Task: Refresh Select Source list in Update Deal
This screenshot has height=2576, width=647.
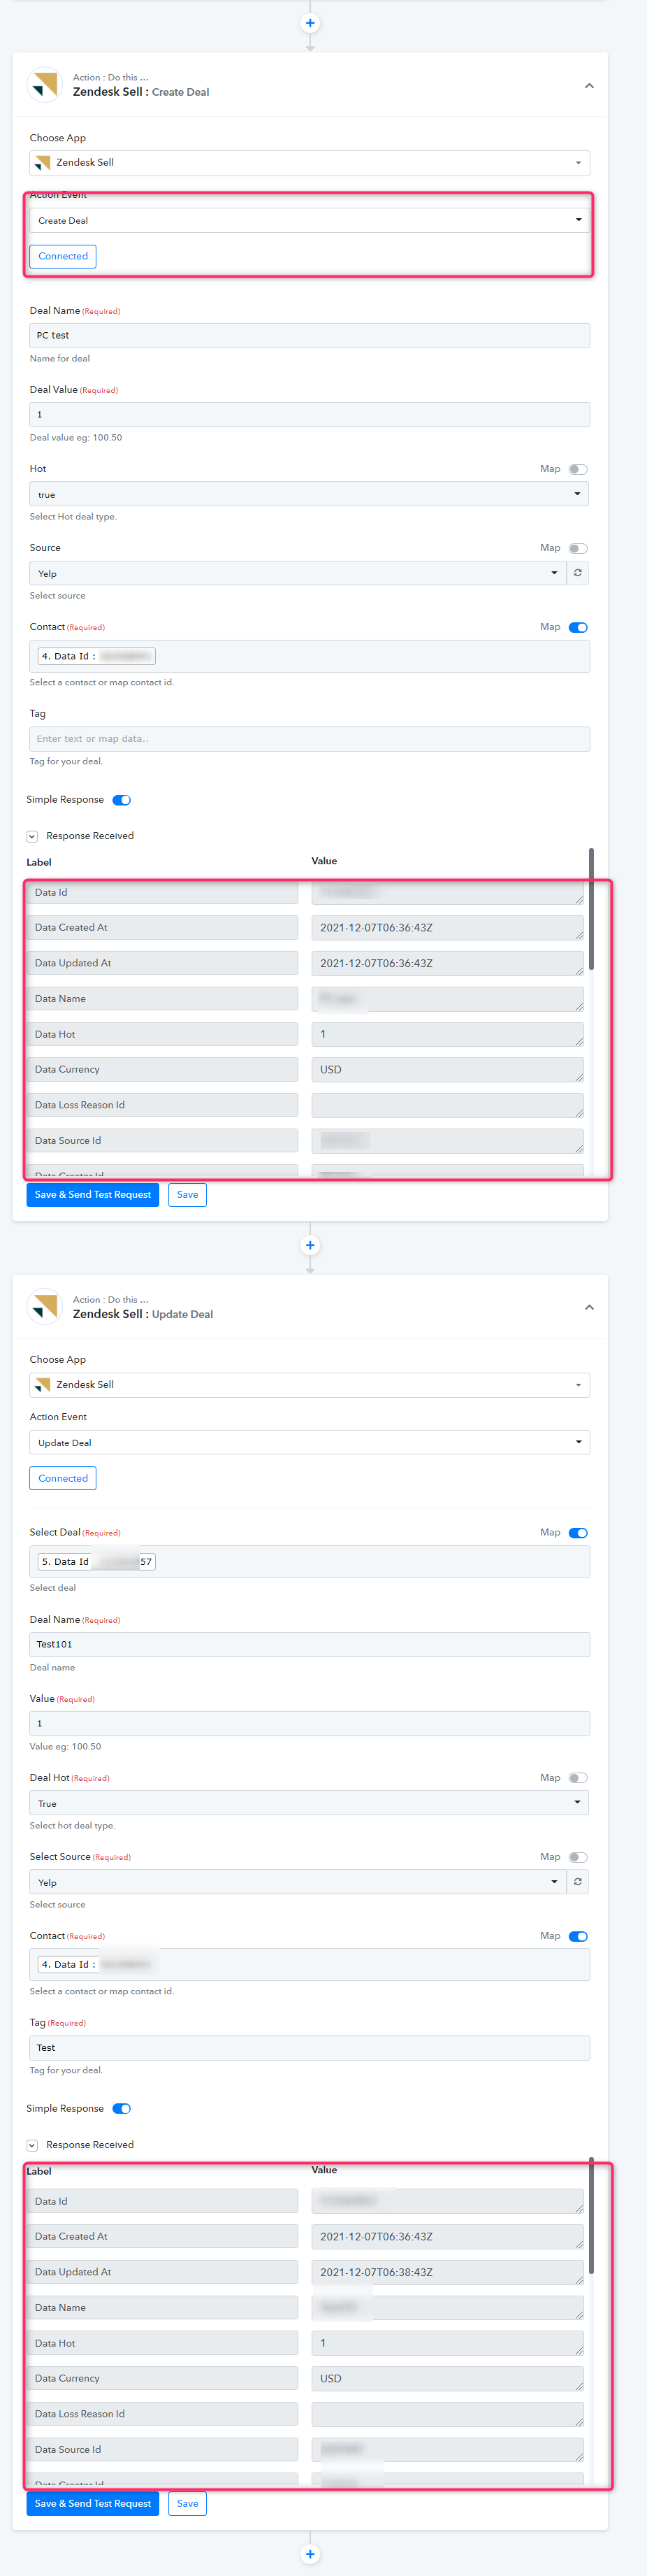Action: click(x=578, y=1882)
